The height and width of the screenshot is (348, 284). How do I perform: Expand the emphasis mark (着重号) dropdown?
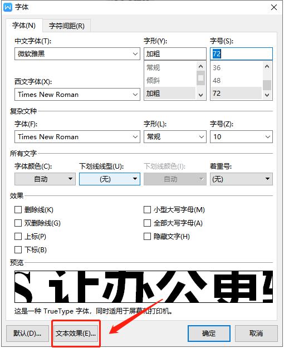coord(241,179)
